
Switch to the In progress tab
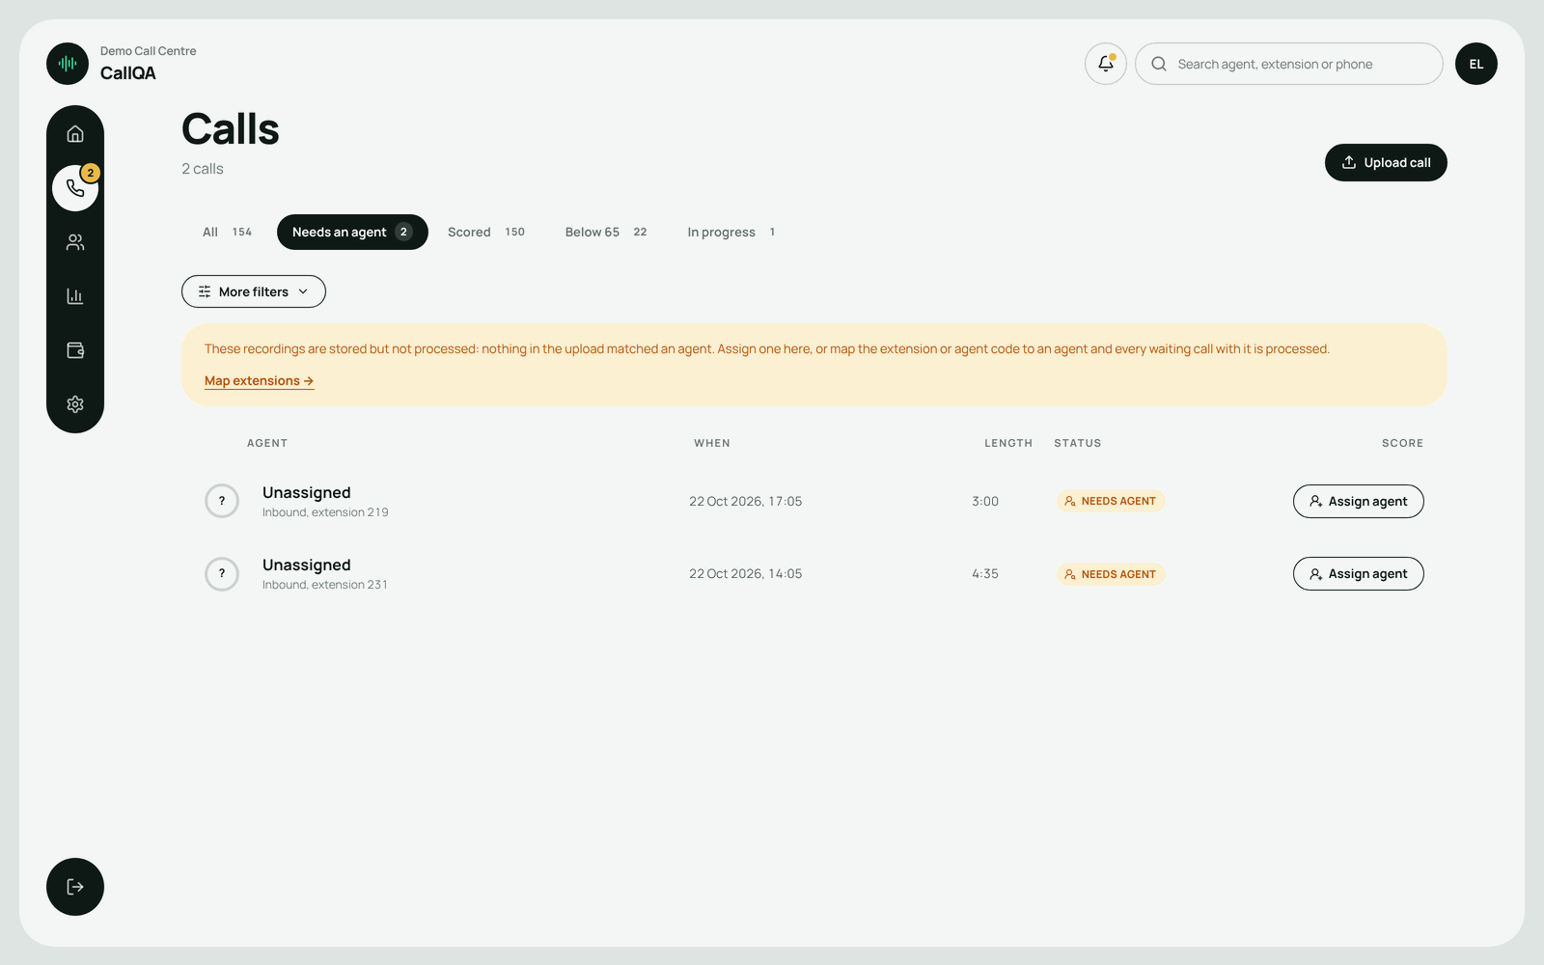click(x=731, y=232)
